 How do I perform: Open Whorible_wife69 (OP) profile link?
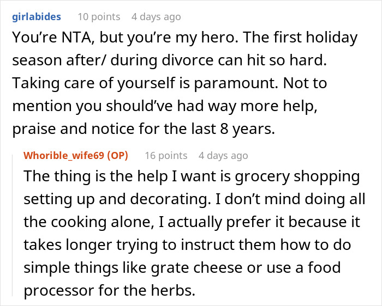pyautogui.click(x=75, y=155)
